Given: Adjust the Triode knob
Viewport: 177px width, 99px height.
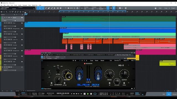Looking at the screenshot, I should 109,74.
